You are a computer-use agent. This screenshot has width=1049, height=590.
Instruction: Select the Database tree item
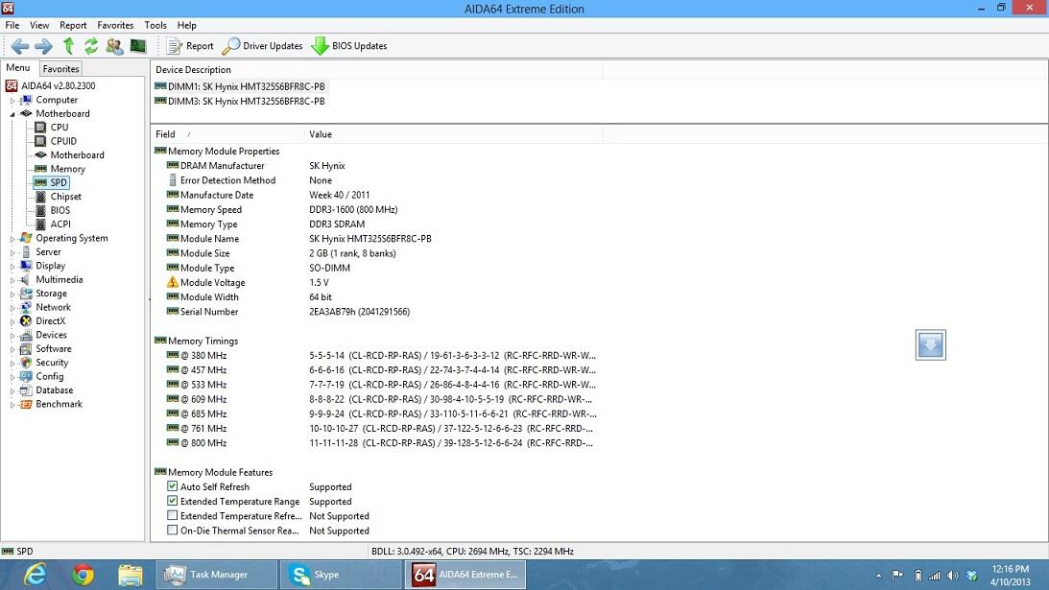coord(54,390)
